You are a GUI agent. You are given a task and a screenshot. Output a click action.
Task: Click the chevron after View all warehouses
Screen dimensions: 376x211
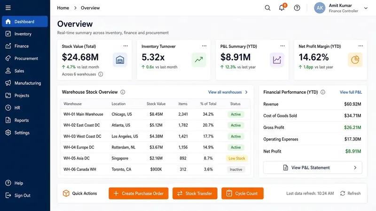tap(246, 92)
